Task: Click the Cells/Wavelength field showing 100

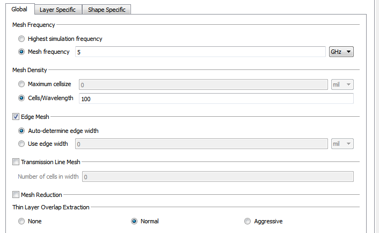Action: 216,98
